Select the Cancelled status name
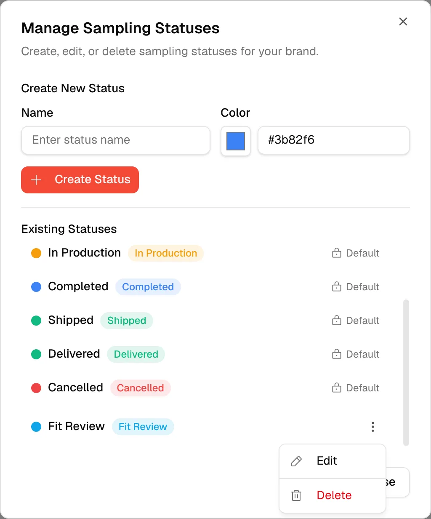Screen dimensions: 431x519 [x=76, y=388]
